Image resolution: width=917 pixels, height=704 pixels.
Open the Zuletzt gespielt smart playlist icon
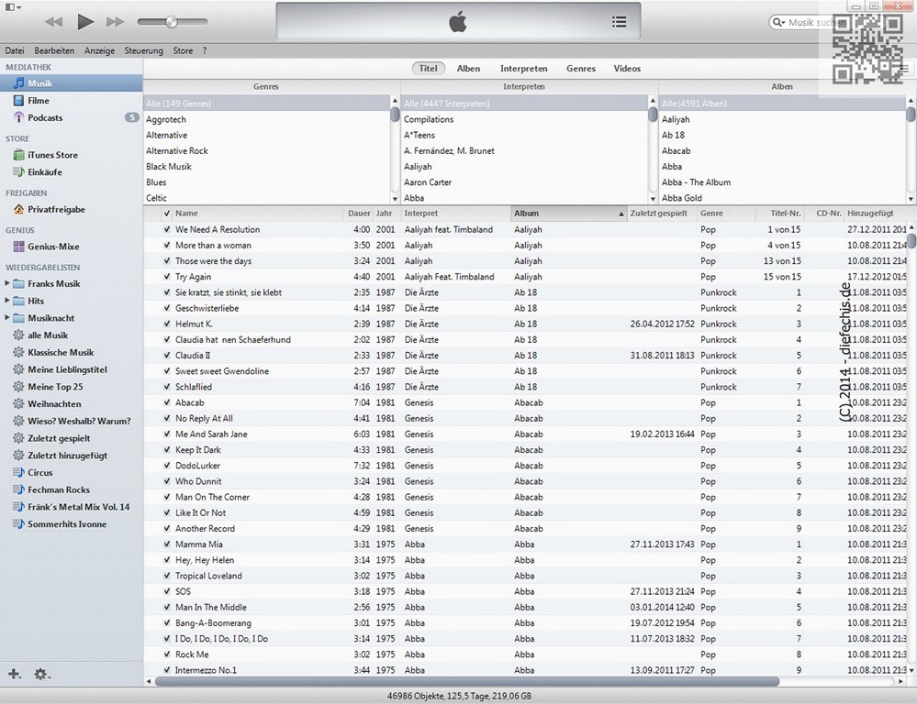coord(18,438)
